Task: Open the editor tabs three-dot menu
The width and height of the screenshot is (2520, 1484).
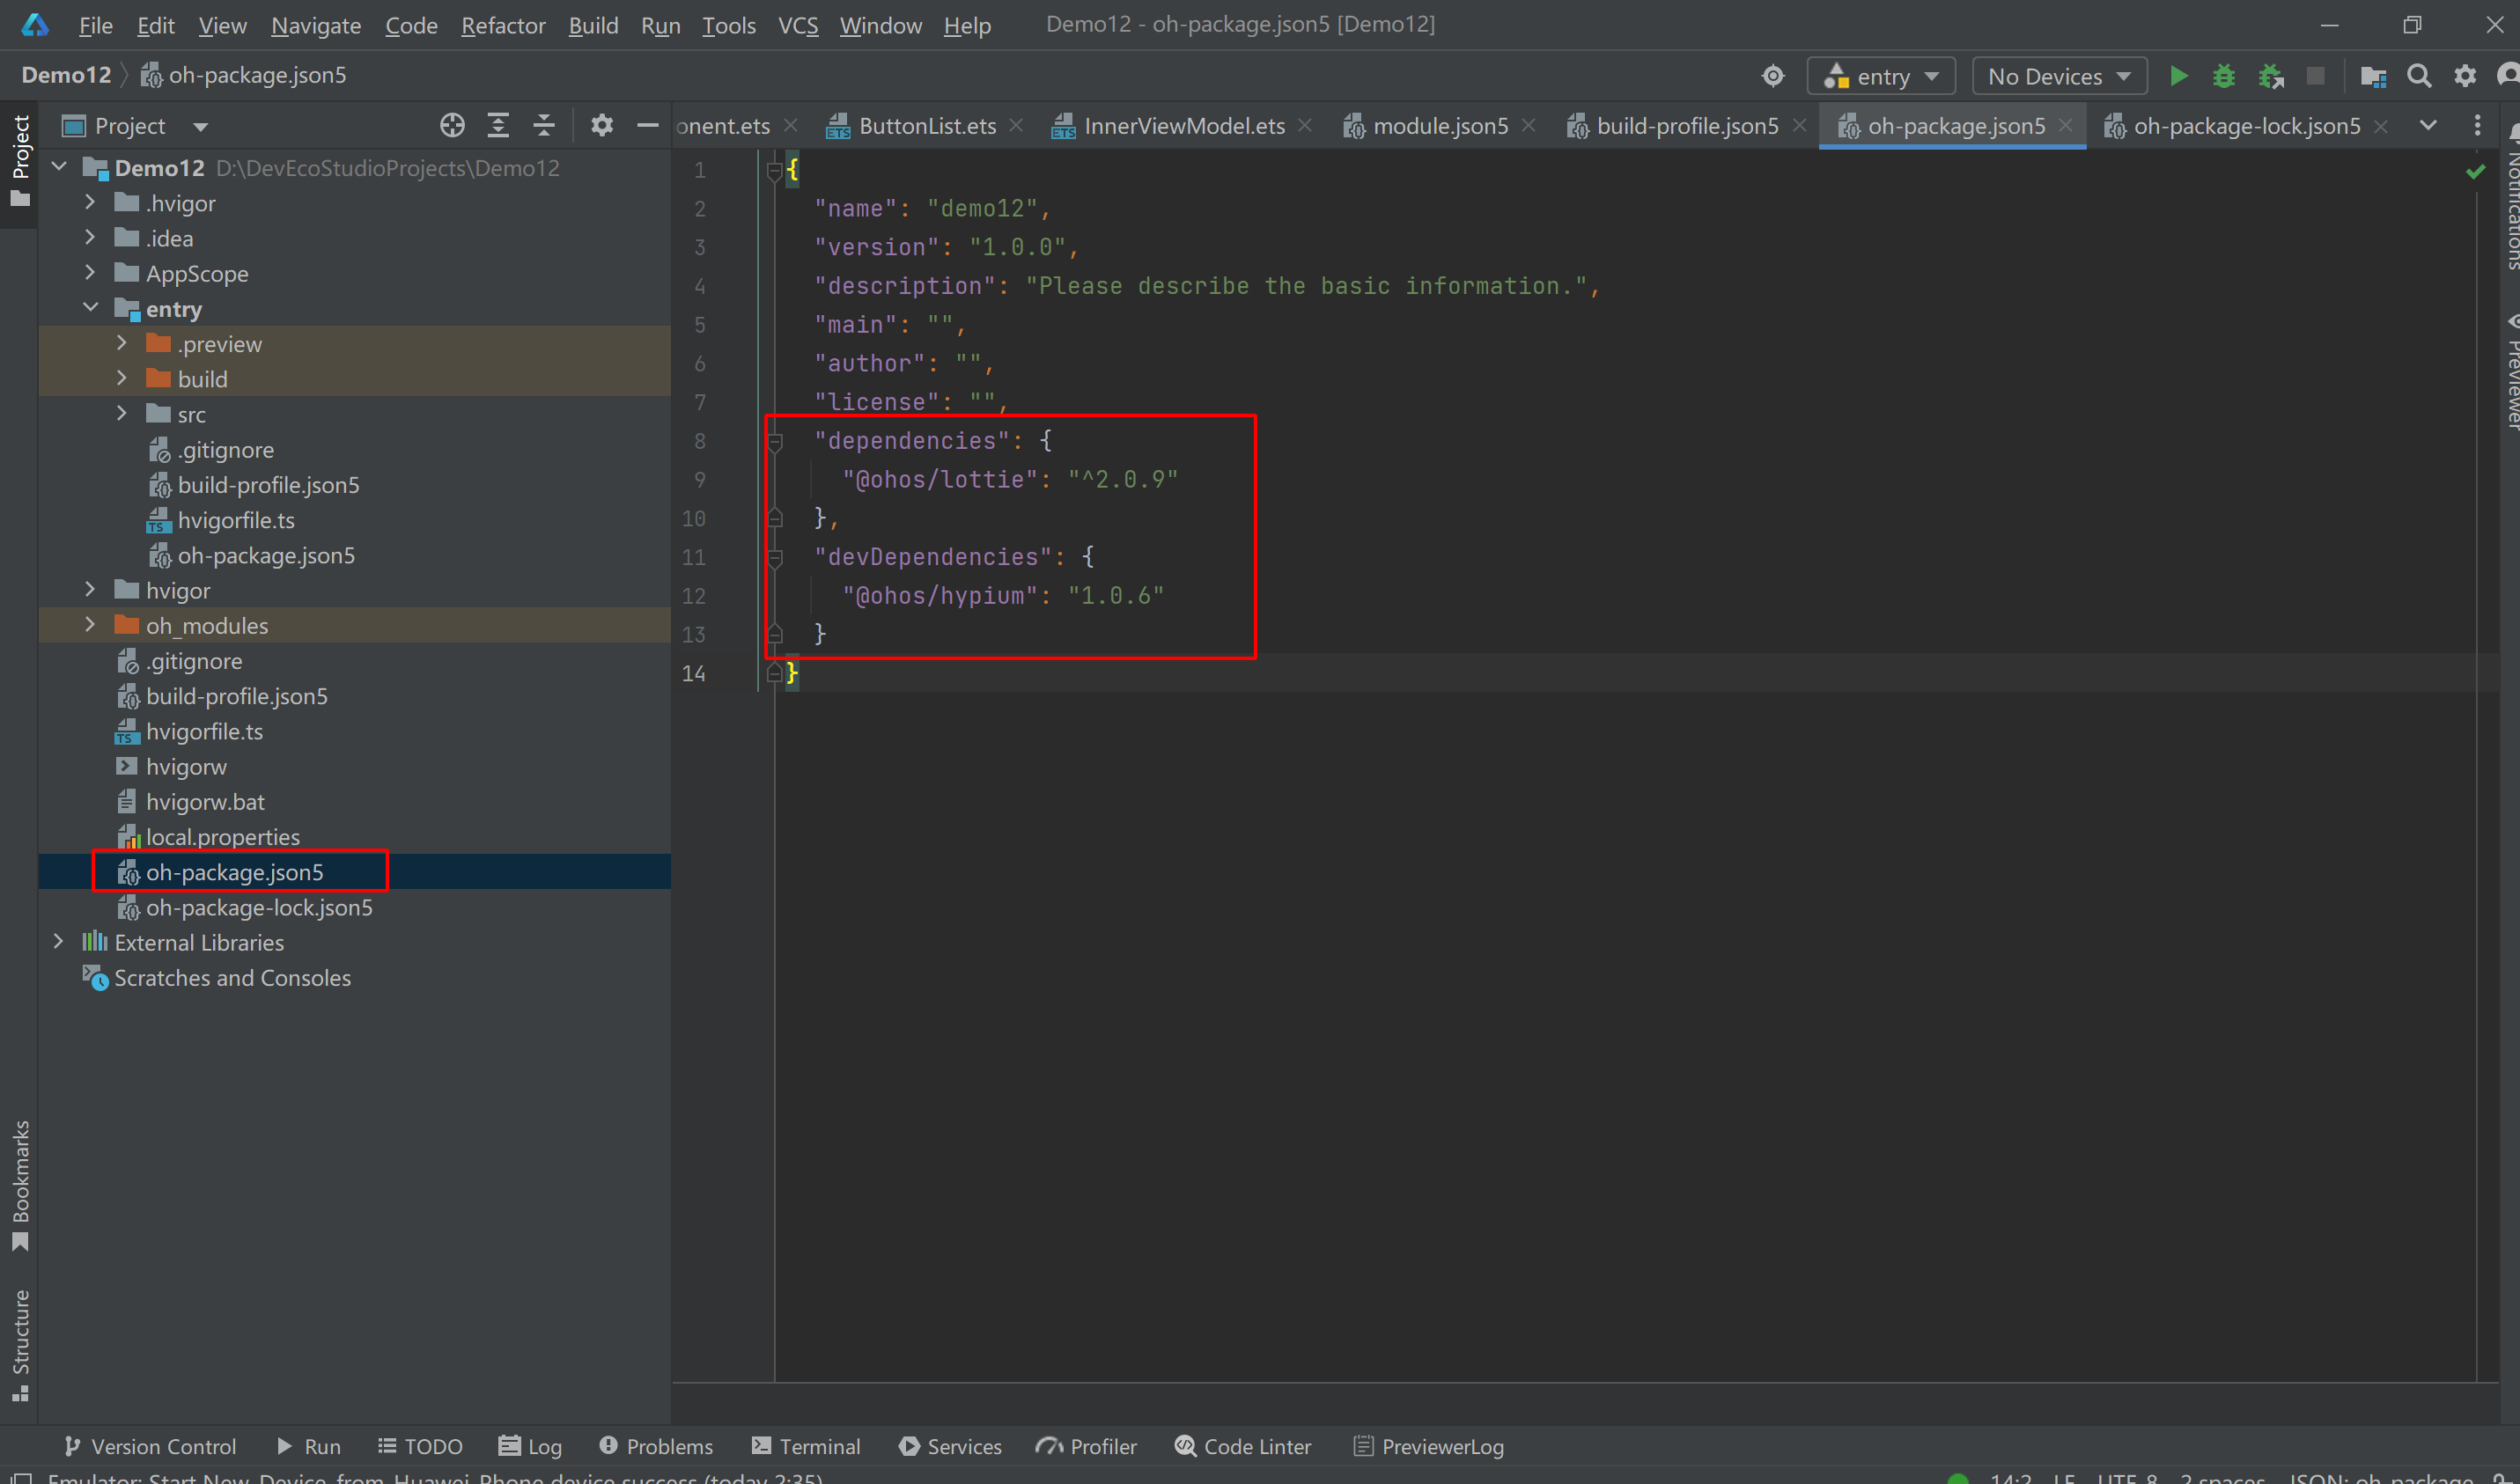Action: (x=2477, y=125)
